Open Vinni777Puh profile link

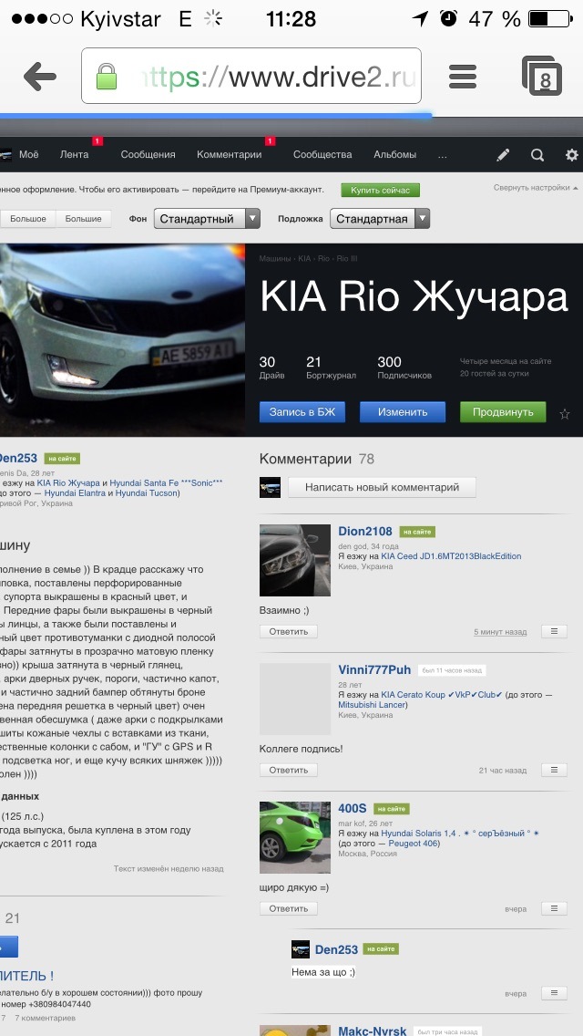coord(374,670)
